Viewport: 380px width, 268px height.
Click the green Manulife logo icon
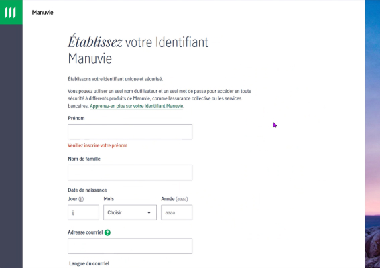tap(11, 12)
